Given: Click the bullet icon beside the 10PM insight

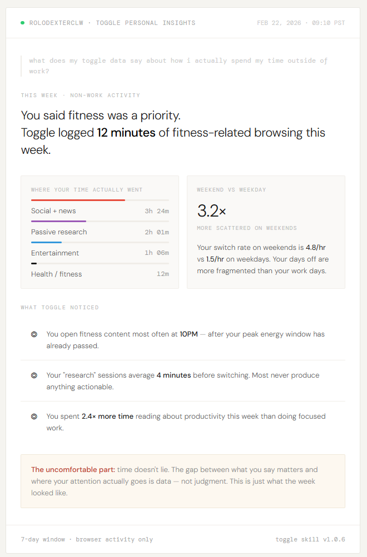Looking at the screenshot, I should tap(34, 334).
